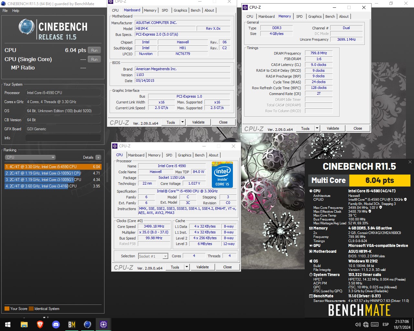Switch to Memory tab in Mainboard window
This screenshot has height=331, width=414.
pos(150,10)
